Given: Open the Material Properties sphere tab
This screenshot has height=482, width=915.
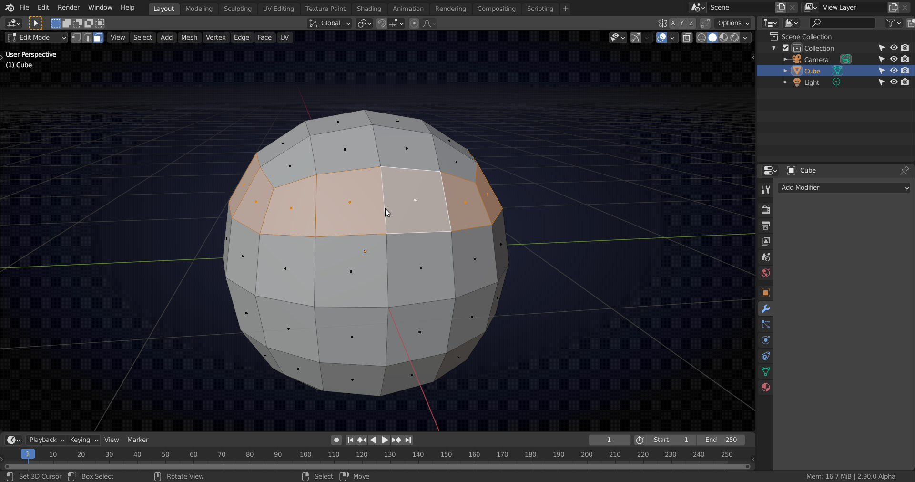Looking at the screenshot, I should (766, 387).
